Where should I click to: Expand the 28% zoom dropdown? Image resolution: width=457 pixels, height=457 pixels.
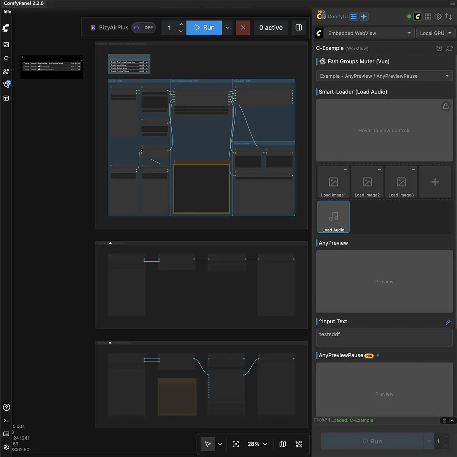tap(257, 444)
